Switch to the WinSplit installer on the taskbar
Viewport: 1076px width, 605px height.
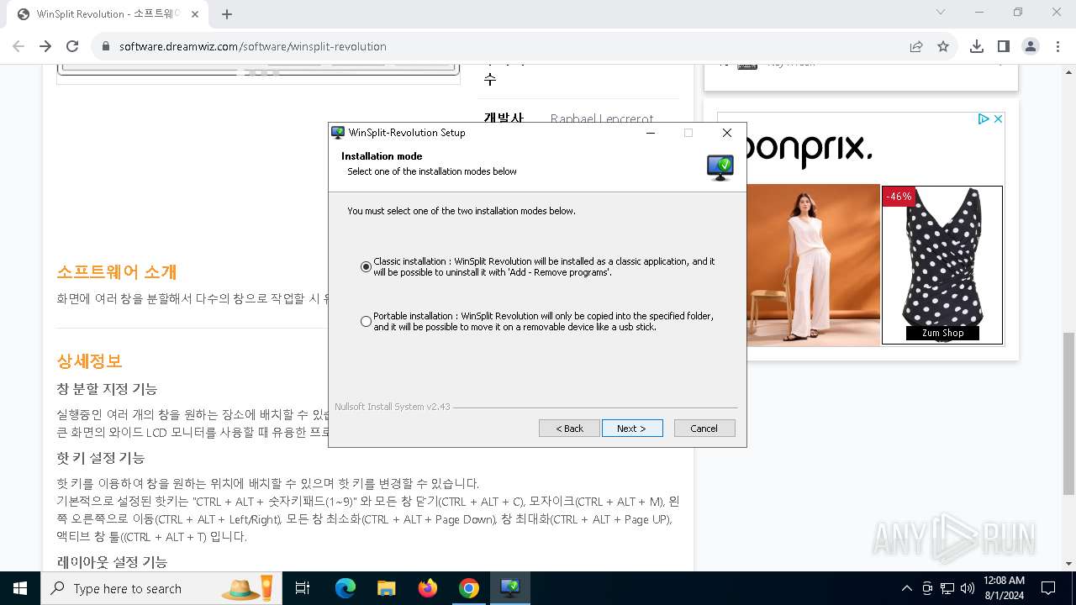click(x=509, y=588)
